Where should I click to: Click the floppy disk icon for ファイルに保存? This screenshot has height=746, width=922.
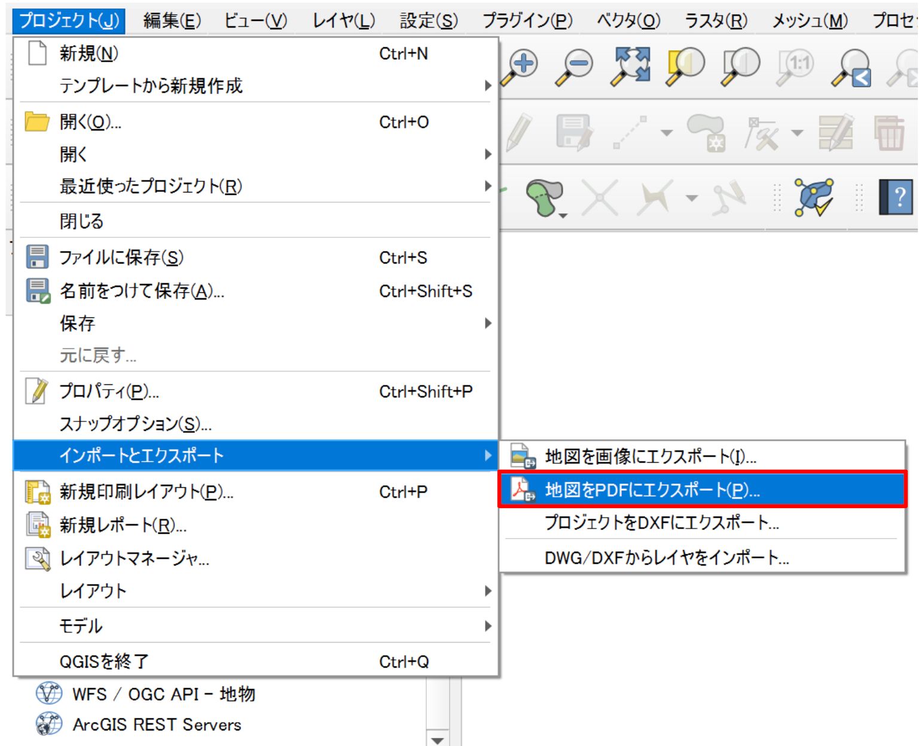coord(37,257)
